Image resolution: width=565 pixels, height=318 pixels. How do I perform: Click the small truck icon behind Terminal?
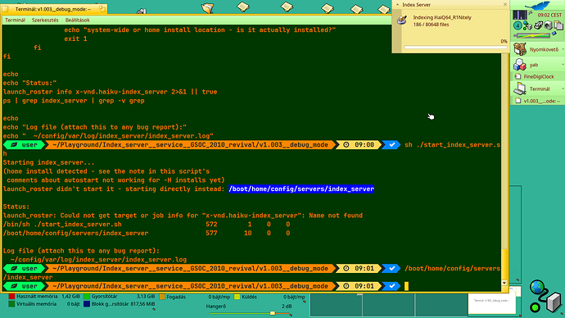[141, 11]
